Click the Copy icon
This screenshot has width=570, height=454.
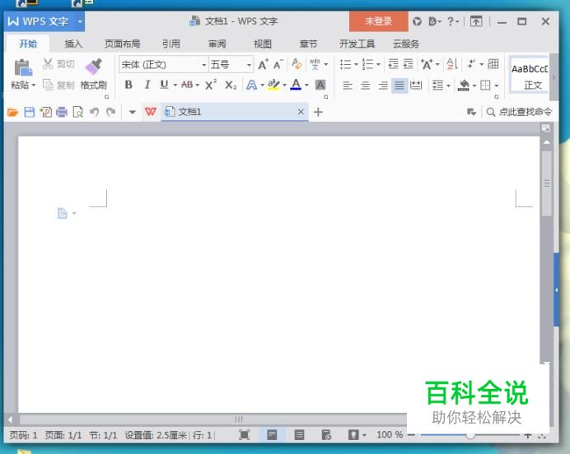(48, 85)
